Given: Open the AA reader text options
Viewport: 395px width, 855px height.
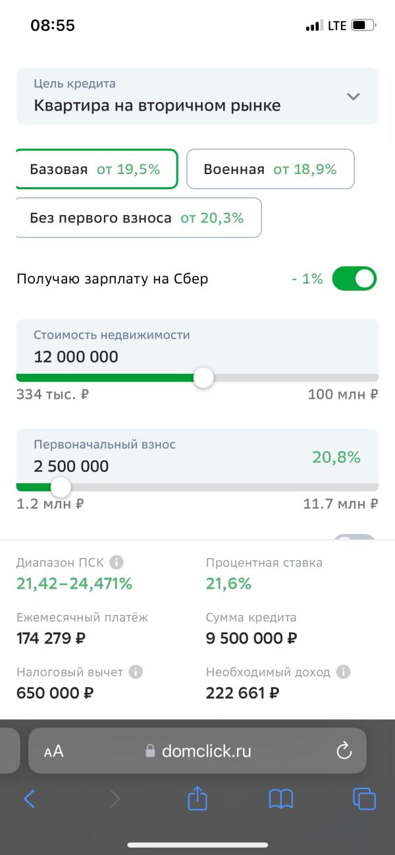Looking at the screenshot, I should coord(53,751).
